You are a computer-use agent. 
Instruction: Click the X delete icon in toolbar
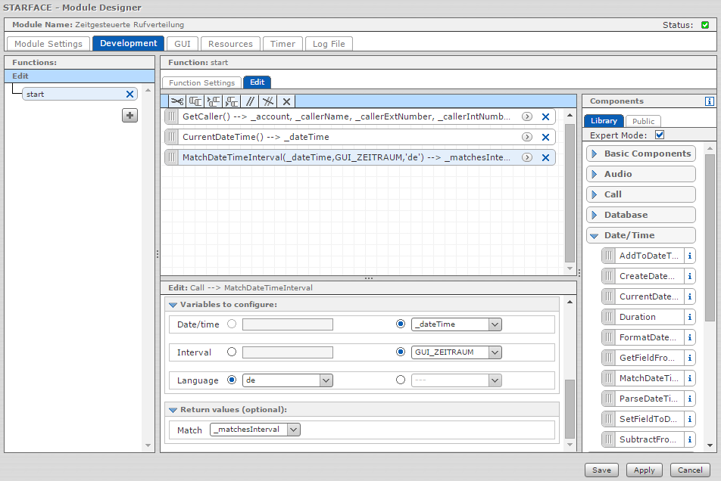click(x=286, y=101)
